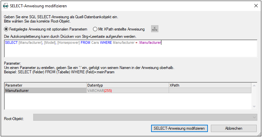Viewport: 262px width, 137px height.
Task: Click the glasses app icon in title bar
Action: (5, 6)
